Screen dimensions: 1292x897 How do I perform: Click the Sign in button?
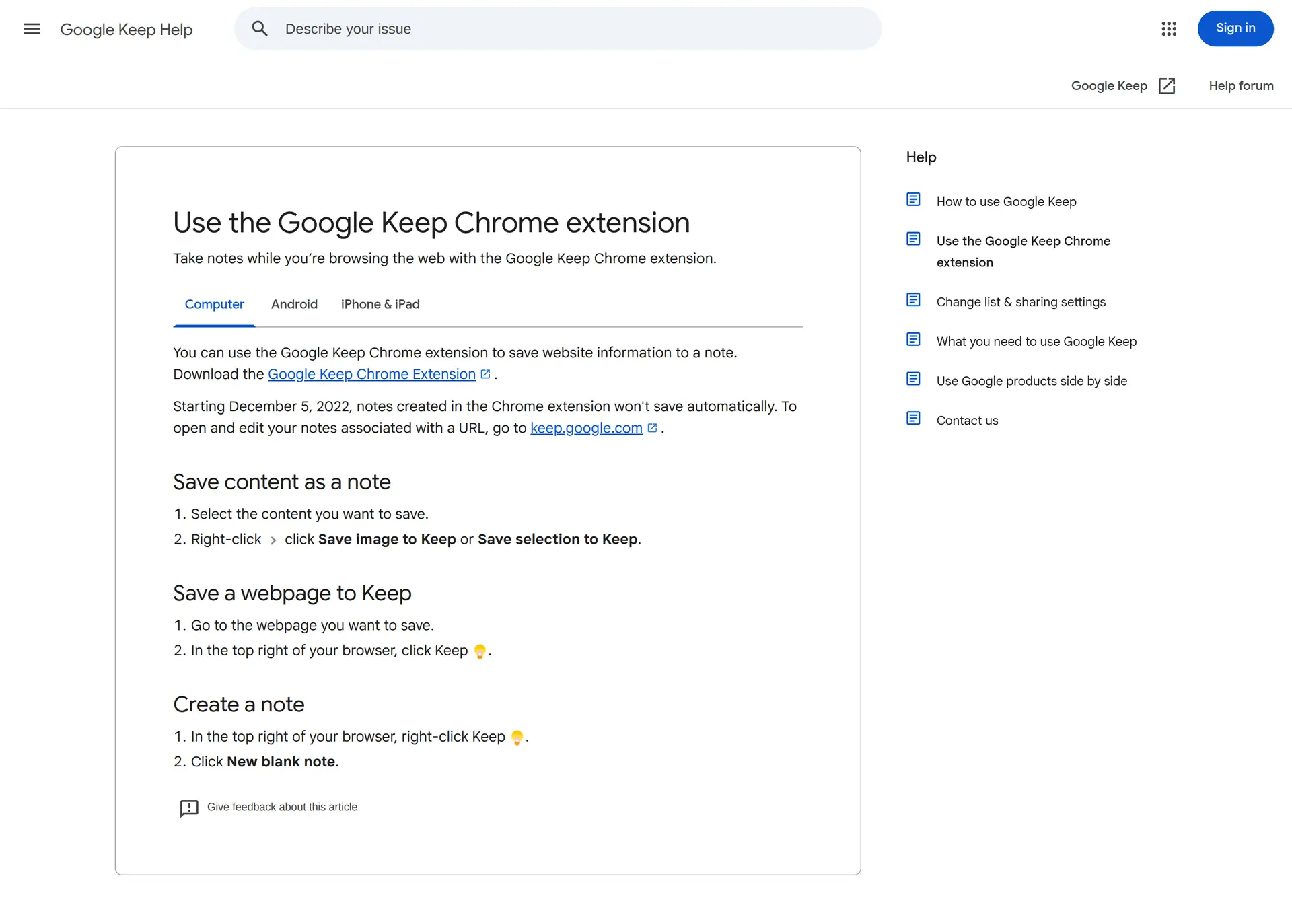[1235, 28]
